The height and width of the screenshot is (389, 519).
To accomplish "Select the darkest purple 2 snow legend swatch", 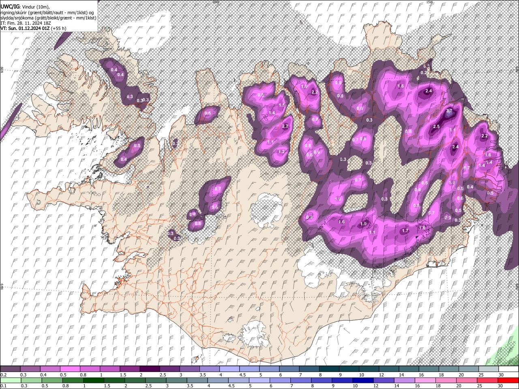I will [150, 369].
